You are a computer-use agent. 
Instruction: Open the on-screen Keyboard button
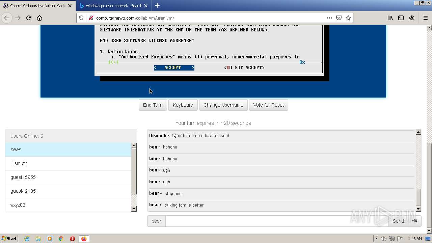[x=183, y=105]
